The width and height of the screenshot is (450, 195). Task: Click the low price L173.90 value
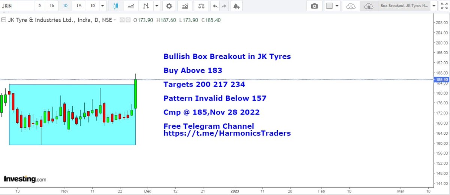189,20
